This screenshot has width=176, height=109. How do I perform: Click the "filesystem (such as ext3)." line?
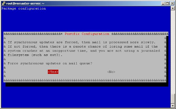coord(35,55)
